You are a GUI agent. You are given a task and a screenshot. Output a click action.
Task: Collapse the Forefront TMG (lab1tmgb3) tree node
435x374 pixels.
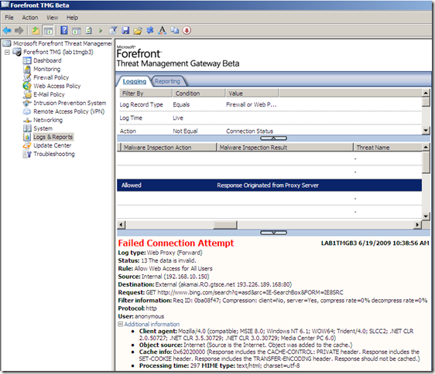click(x=7, y=52)
